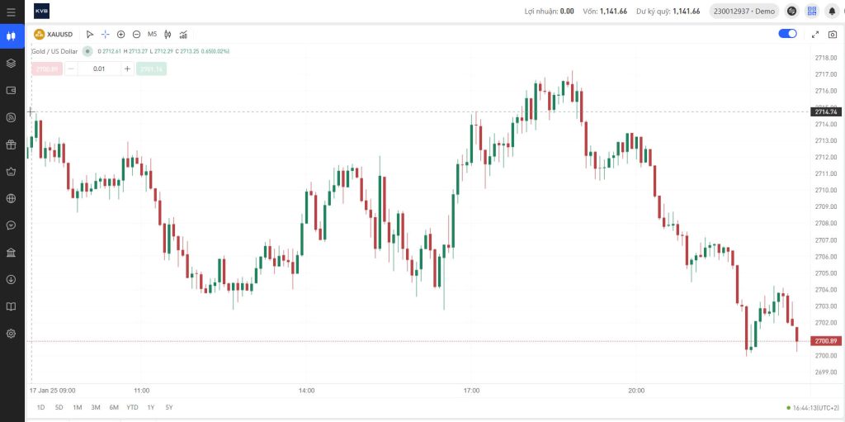Click the green buy price button

point(151,69)
